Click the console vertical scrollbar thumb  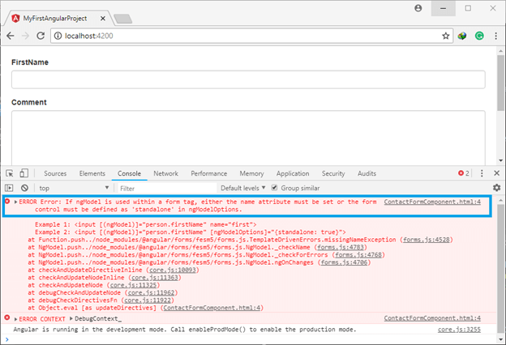click(x=501, y=269)
